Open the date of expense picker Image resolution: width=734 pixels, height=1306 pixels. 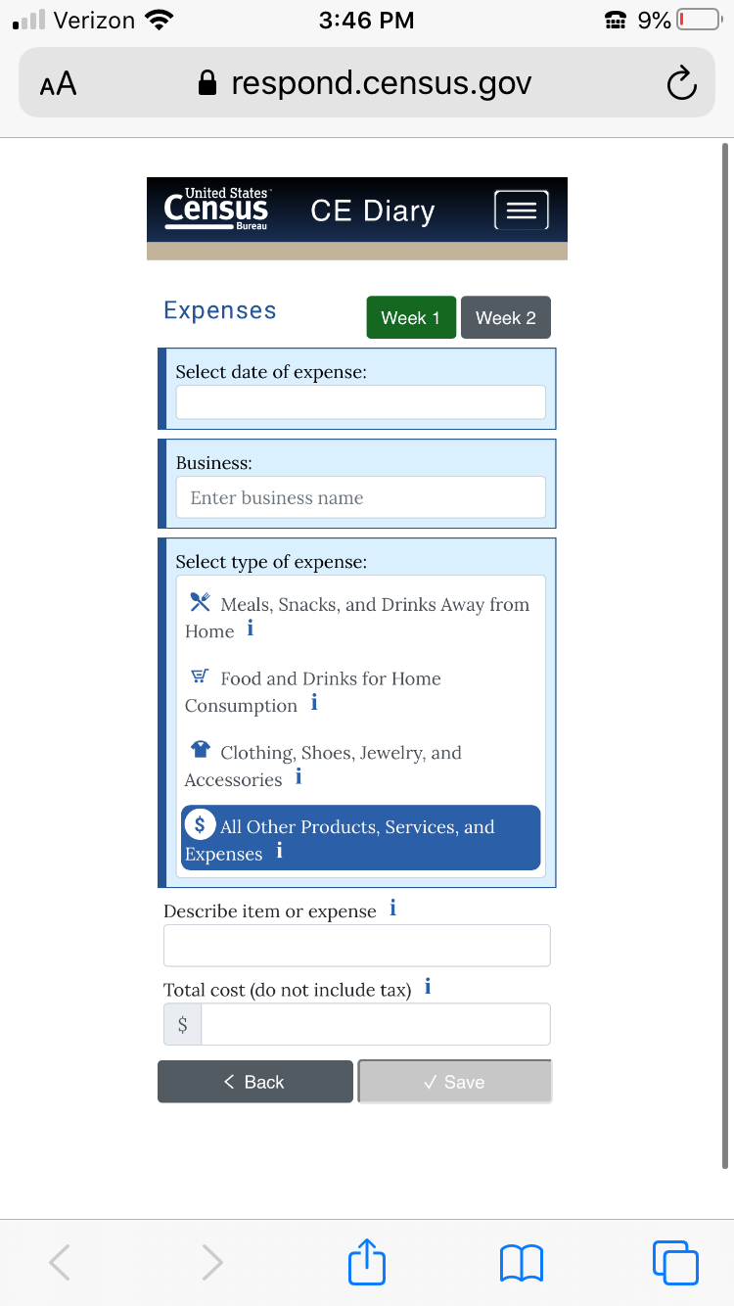360,402
